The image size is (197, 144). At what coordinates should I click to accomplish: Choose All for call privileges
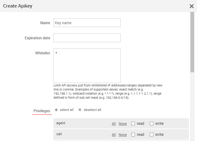click(114, 135)
